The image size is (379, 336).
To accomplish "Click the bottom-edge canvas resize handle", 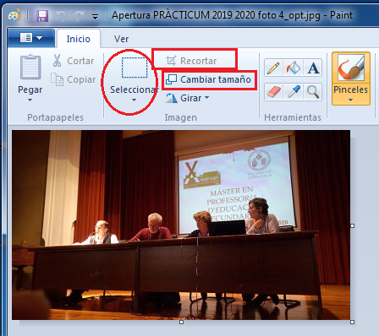I will pyautogui.click(x=181, y=322).
